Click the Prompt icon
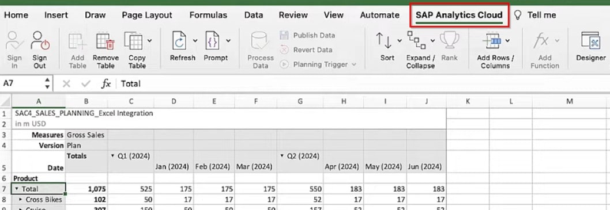This screenshot has width=610, height=210. [212, 41]
